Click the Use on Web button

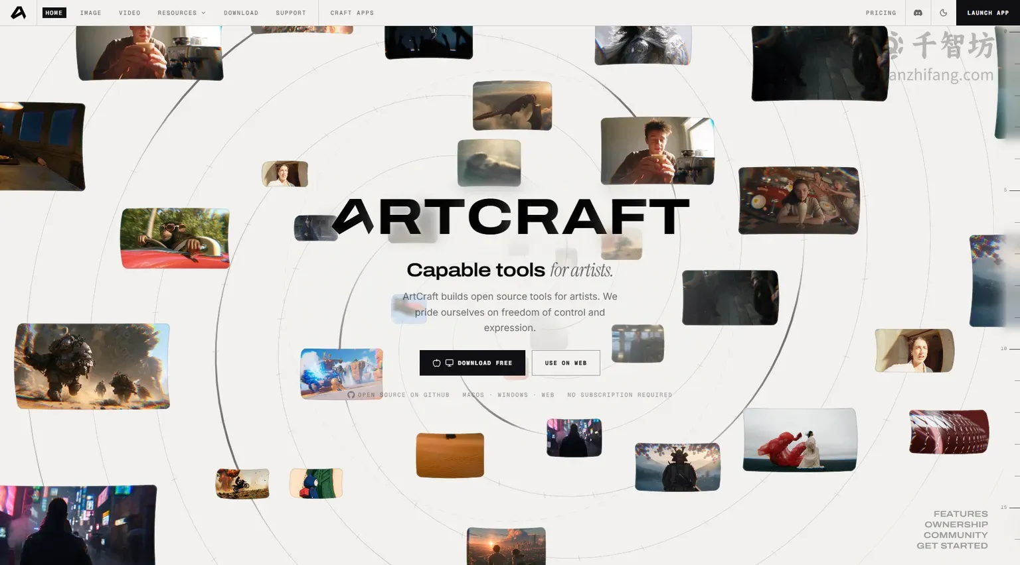tap(566, 363)
